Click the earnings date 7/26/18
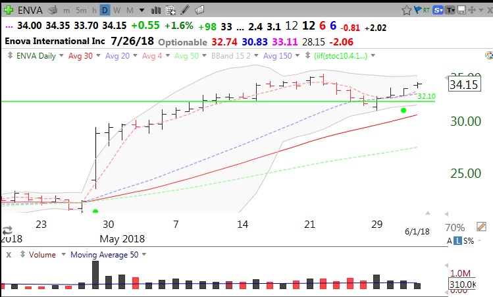The width and height of the screenshot is (493, 297). pyautogui.click(x=132, y=41)
